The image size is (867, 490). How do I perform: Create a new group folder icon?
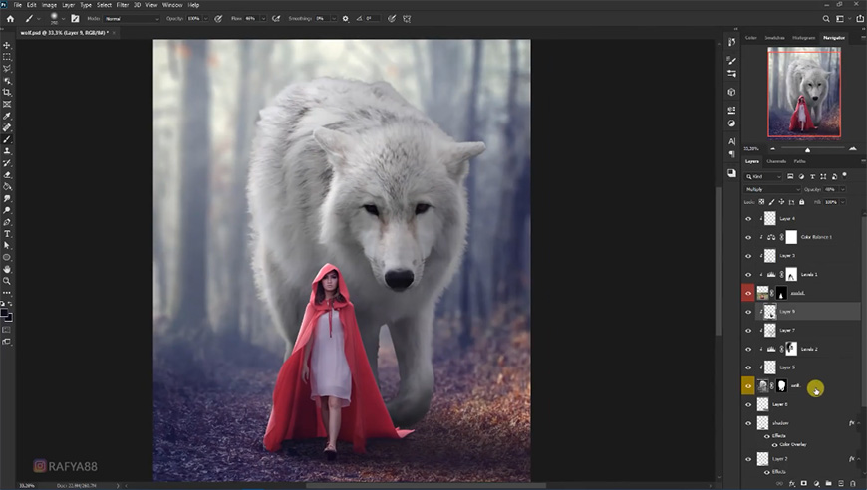(x=828, y=483)
